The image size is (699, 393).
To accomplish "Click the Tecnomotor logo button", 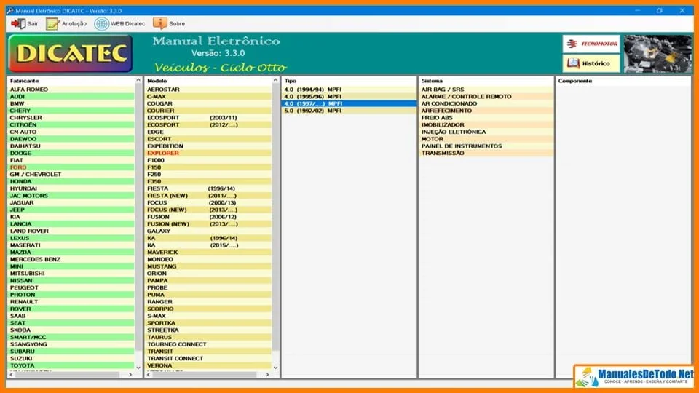I will (x=591, y=44).
